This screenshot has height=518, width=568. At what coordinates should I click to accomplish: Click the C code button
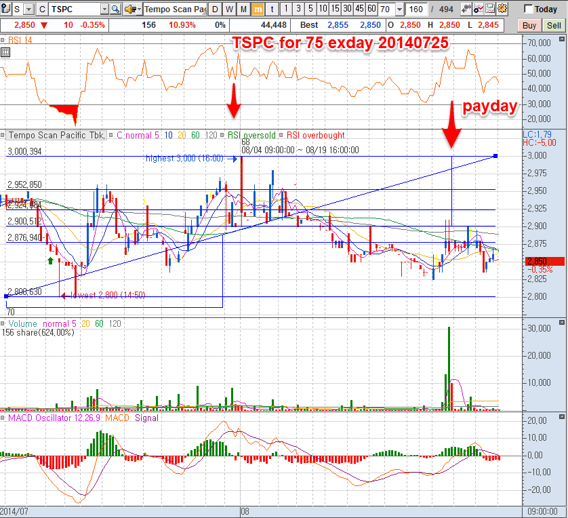tap(43, 9)
